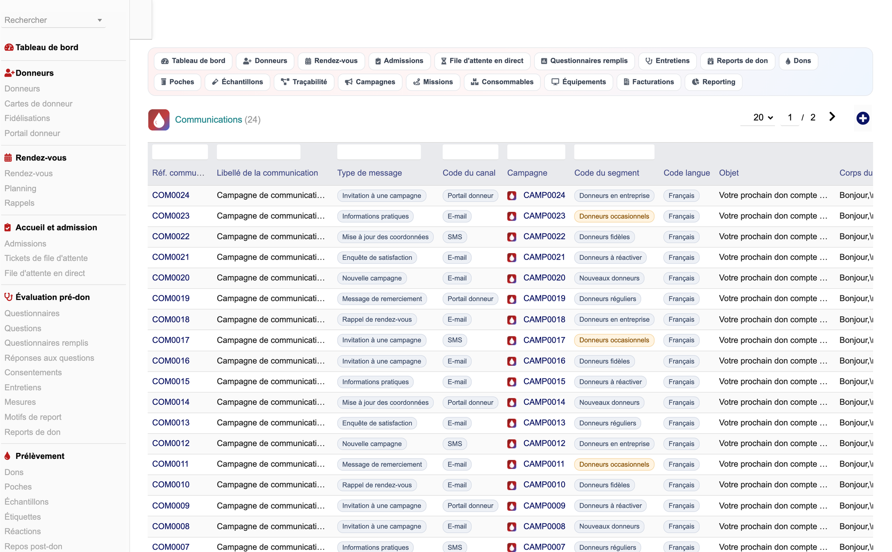This screenshot has height=552, width=892.
Task: Open the Missions tab
Action: 433,82
